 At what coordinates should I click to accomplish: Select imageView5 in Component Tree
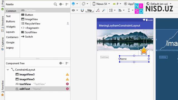pos(38,79)
